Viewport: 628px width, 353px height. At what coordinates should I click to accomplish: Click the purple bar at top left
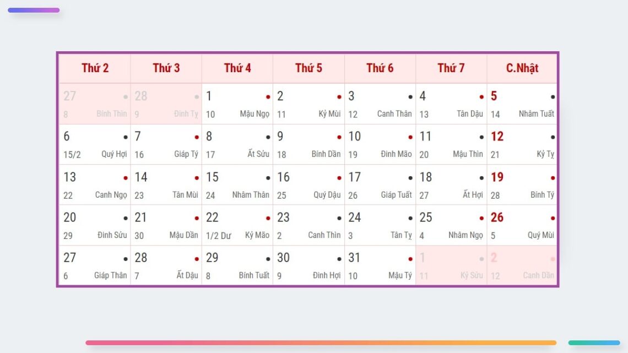pyautogui.click(x=34, y=10)
